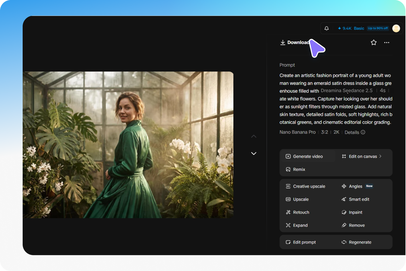Select Upscale

pos(297,199)
